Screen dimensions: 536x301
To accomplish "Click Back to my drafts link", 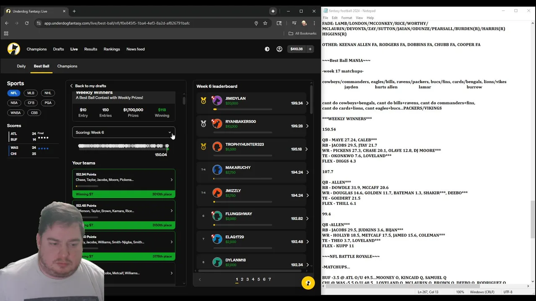I will click(90, 86).
